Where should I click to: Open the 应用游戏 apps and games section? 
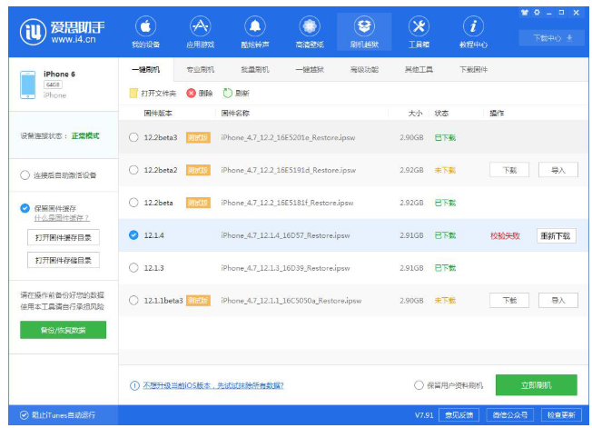tap(200, 32)
